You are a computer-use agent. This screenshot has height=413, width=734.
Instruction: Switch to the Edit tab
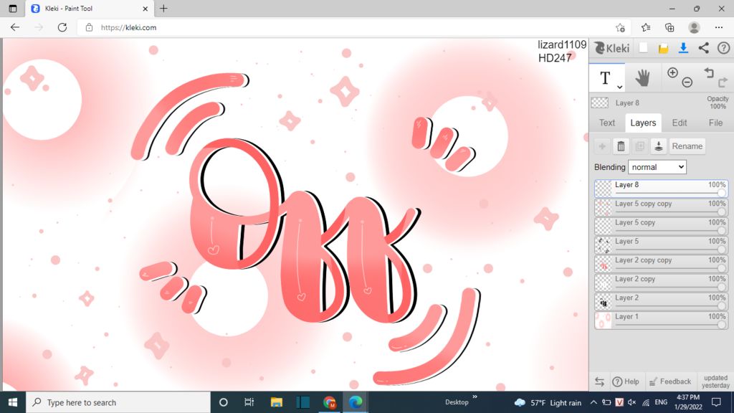tap(680, 123)
